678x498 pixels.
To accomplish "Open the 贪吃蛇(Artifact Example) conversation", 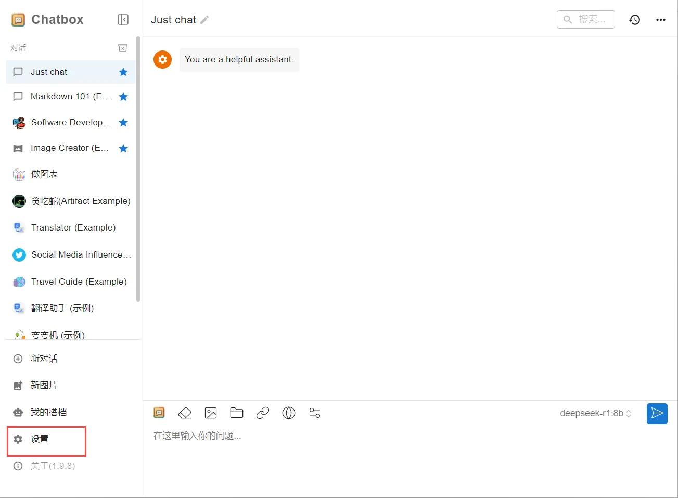I will click(x=71, y=201).
